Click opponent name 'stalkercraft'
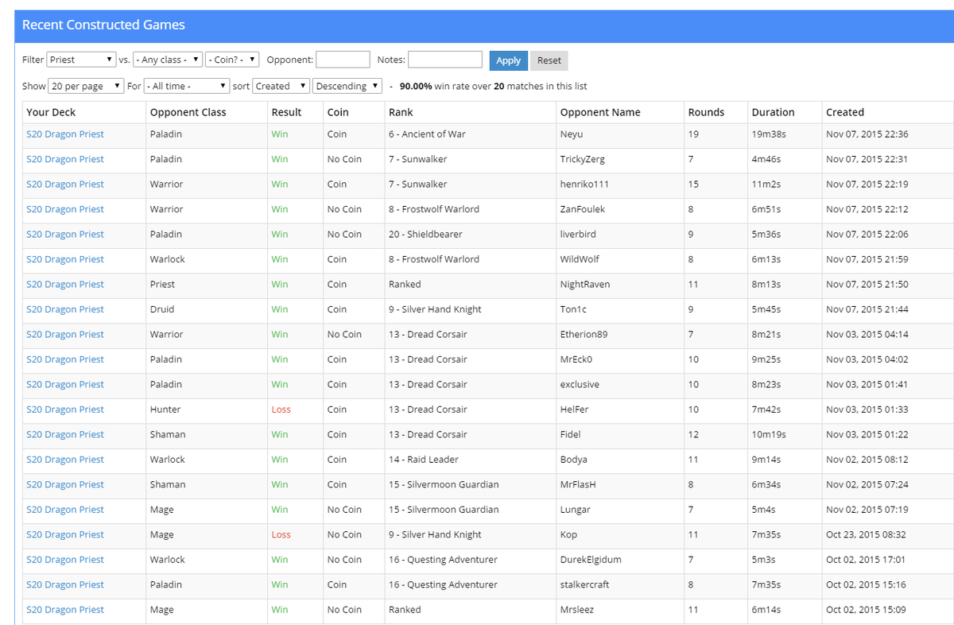This screenshot has height=625, width=954. (x=585, y=584)
